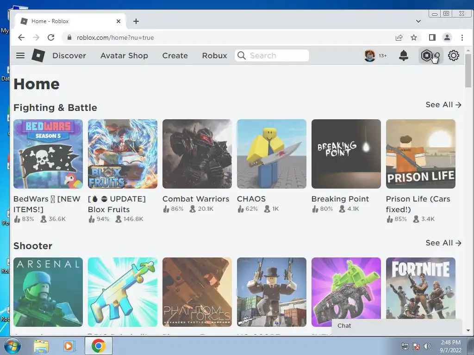Open the BedWars Season 5 thumbnail
This screenshot has height=355, width=474.
[48, 154]
